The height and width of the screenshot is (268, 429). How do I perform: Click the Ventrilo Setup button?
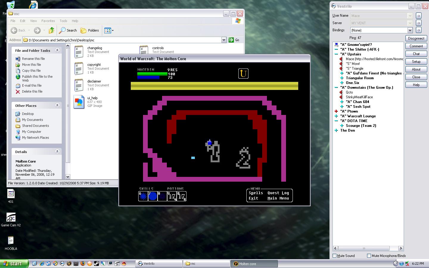[x=416, y=62]
